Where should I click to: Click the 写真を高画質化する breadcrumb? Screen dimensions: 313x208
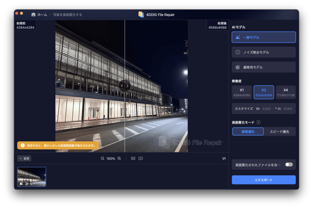68,15
